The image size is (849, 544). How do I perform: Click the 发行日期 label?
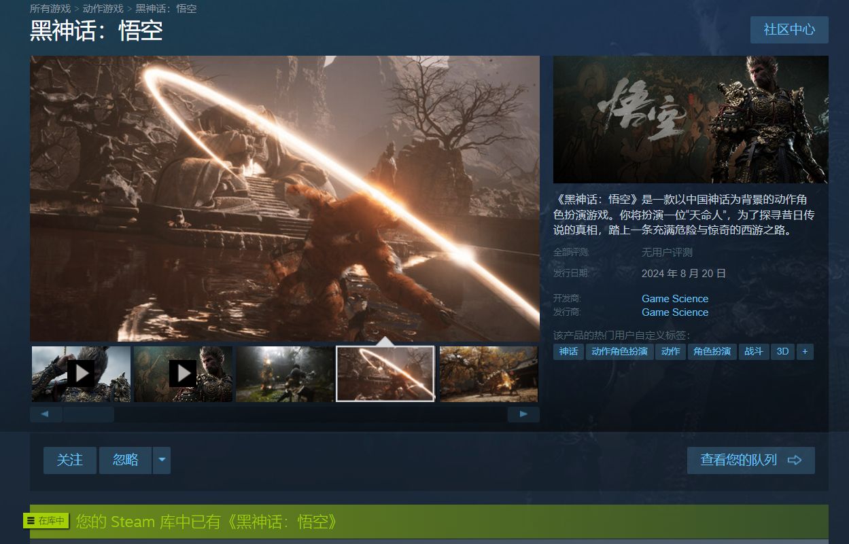[571, 273]
